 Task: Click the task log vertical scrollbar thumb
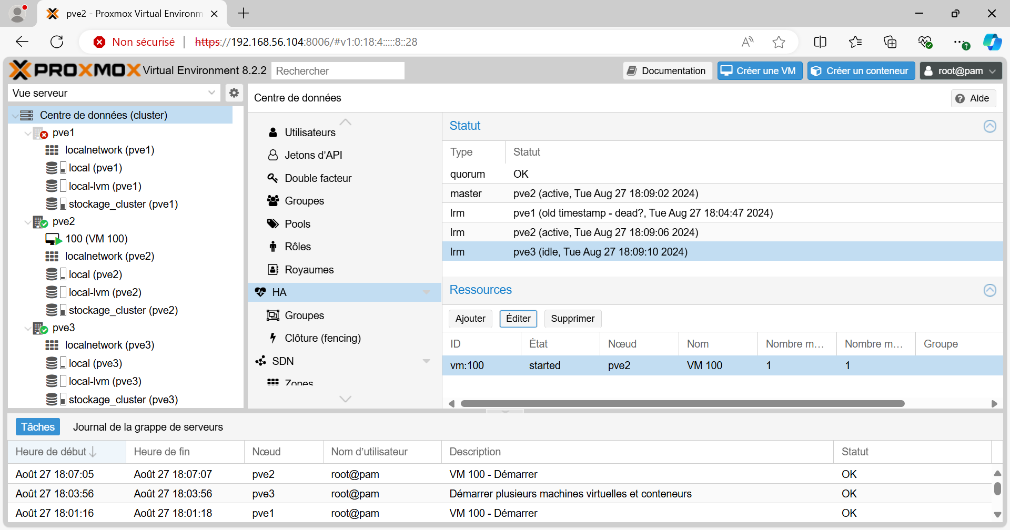pos(997,488)
